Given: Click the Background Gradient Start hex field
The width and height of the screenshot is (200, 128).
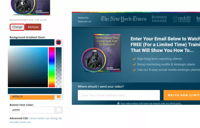Looking at the screenshot, I should tap(32, 43).
